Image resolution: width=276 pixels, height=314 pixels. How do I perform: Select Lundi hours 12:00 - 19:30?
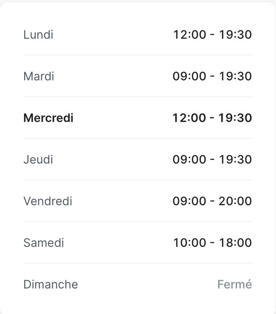point(212,35)
